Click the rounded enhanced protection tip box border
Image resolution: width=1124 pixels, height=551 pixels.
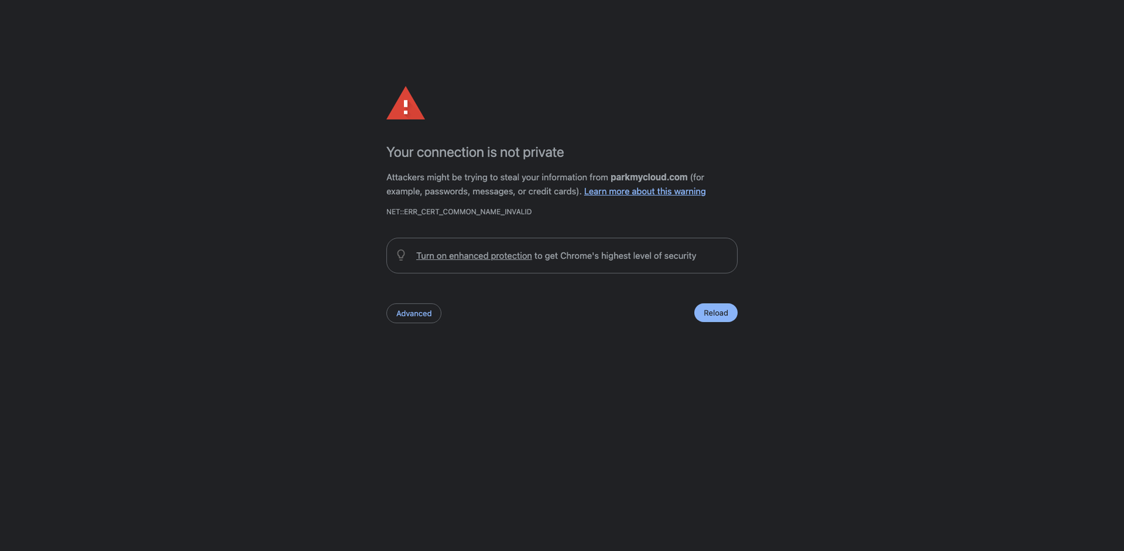(562, 238)
